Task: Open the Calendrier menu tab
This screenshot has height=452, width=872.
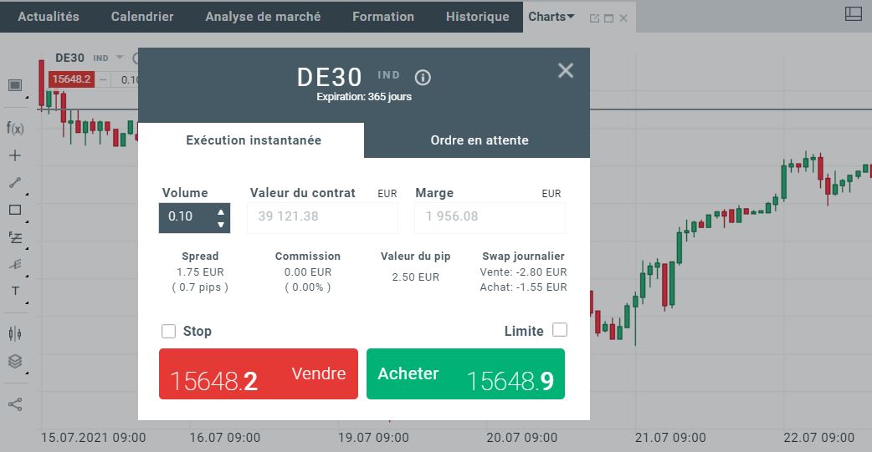Action: [x=142, y=17]
